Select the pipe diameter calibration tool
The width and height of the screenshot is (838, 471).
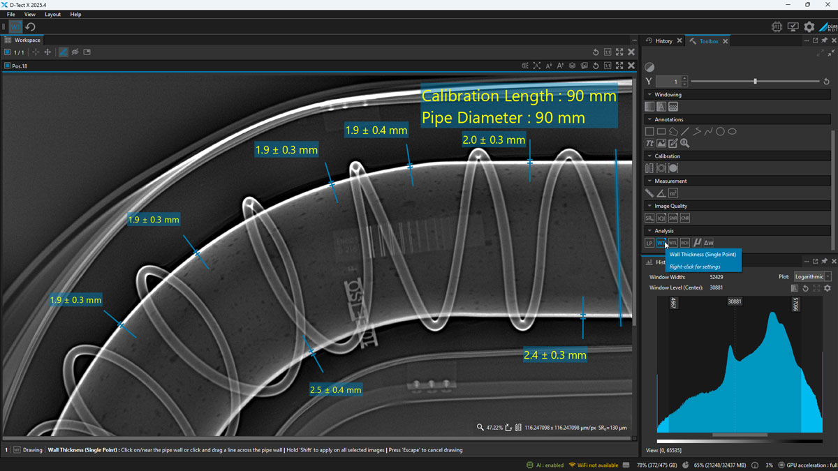[x=663, y=167]
